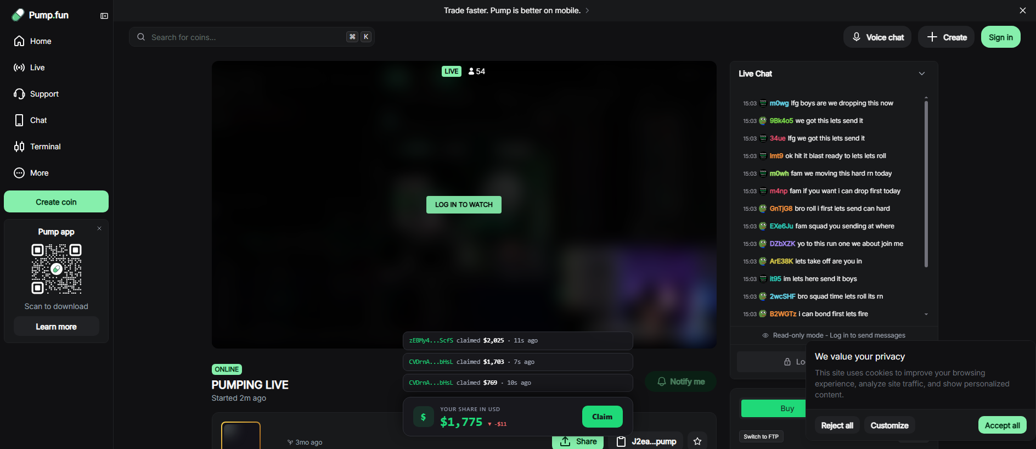Viewport: 1036px width, 449px height.
Task: Dismiss the Pump app promo card
Action: (99, 228)
